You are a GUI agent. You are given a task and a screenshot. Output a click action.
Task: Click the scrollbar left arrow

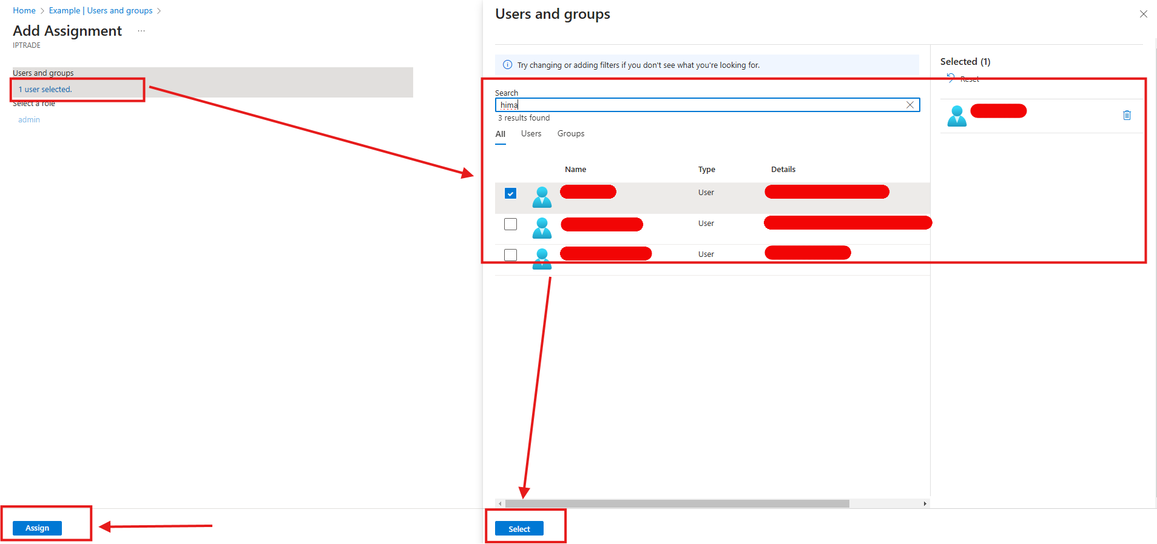coord(500,503)
